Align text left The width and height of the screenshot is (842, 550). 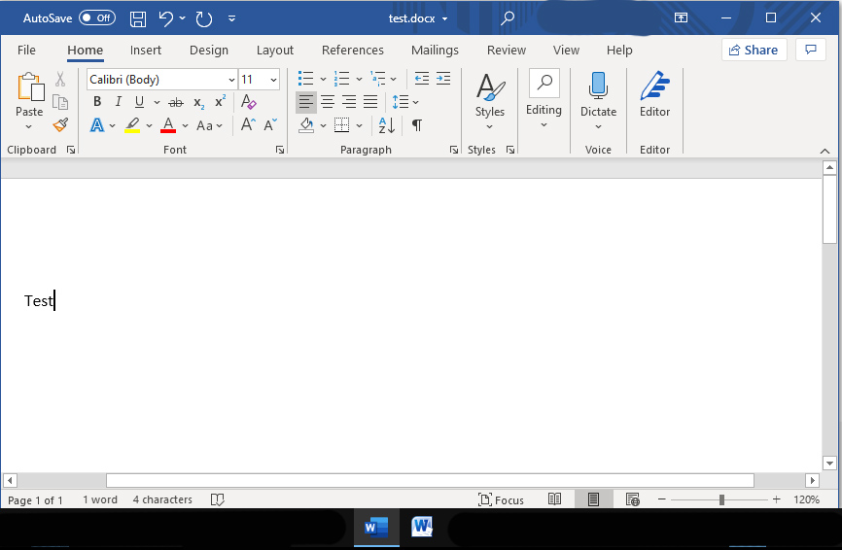(306, 102)
